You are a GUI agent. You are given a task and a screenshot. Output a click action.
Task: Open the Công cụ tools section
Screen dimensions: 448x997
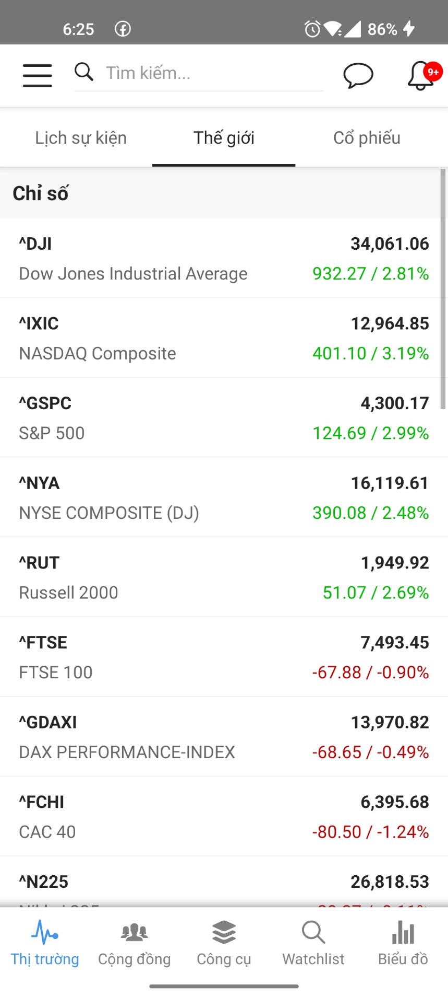224,944
